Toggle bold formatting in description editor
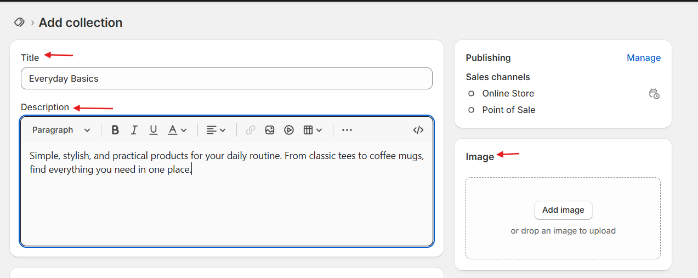The image size is (698, 278). coord(115,130)
